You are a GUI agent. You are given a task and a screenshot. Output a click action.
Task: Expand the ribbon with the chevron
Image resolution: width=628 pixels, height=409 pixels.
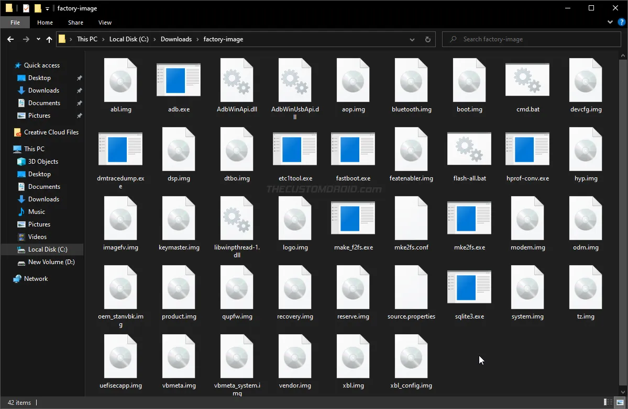tap(610, 22)
